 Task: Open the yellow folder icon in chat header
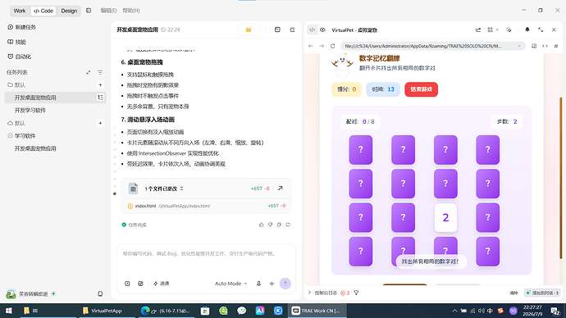(249, 30)
